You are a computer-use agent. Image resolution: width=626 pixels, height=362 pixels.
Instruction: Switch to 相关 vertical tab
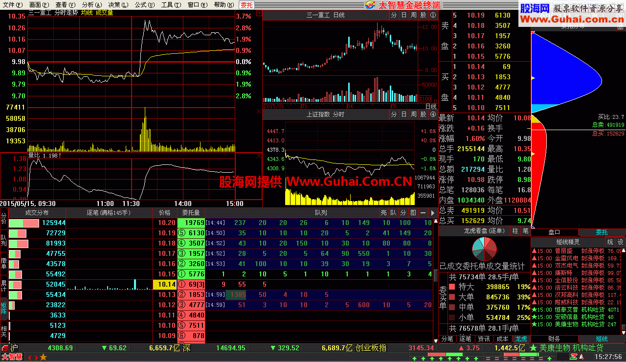point(4,332)
